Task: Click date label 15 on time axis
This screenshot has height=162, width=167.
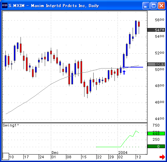Action: tap(84, 157)
